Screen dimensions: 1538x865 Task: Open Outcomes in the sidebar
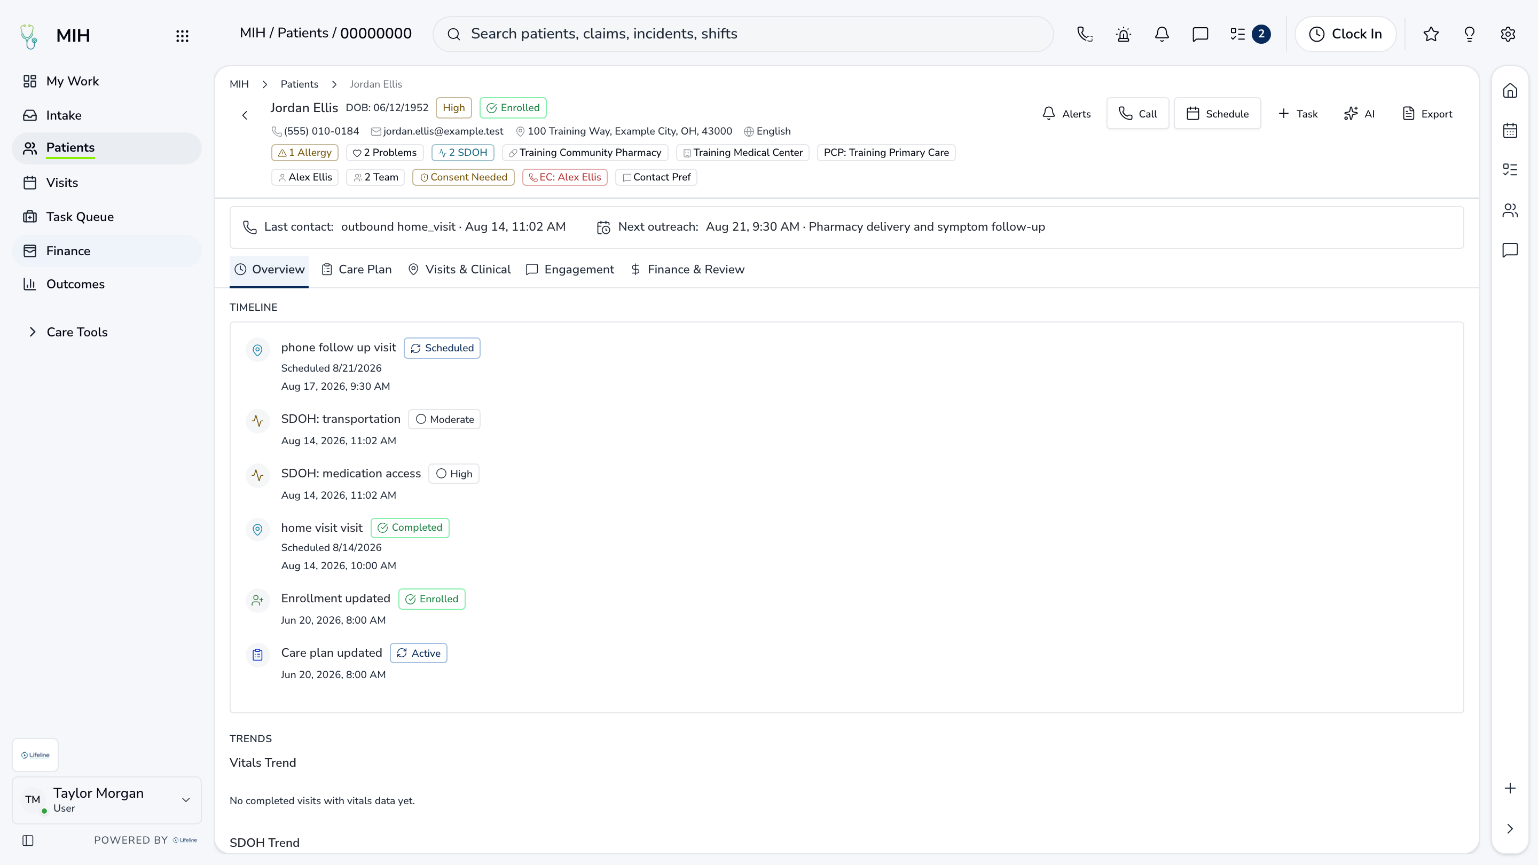[107, 284]
